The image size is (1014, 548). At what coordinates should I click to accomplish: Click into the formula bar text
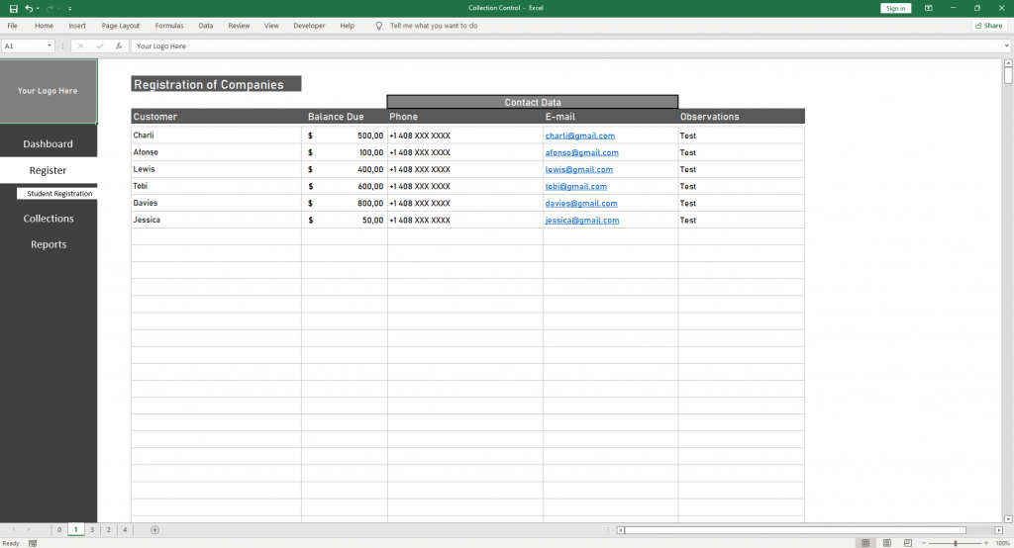tap(565, 46)
